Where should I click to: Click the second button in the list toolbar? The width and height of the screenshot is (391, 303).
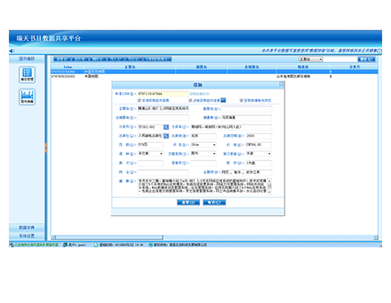[80, 59]
